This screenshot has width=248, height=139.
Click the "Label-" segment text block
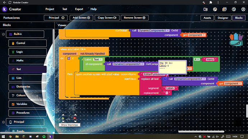coord(170,88)
